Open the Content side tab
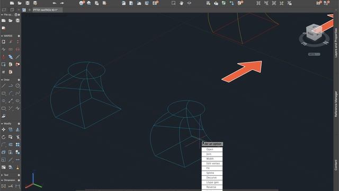 click(x=336, y=165)
